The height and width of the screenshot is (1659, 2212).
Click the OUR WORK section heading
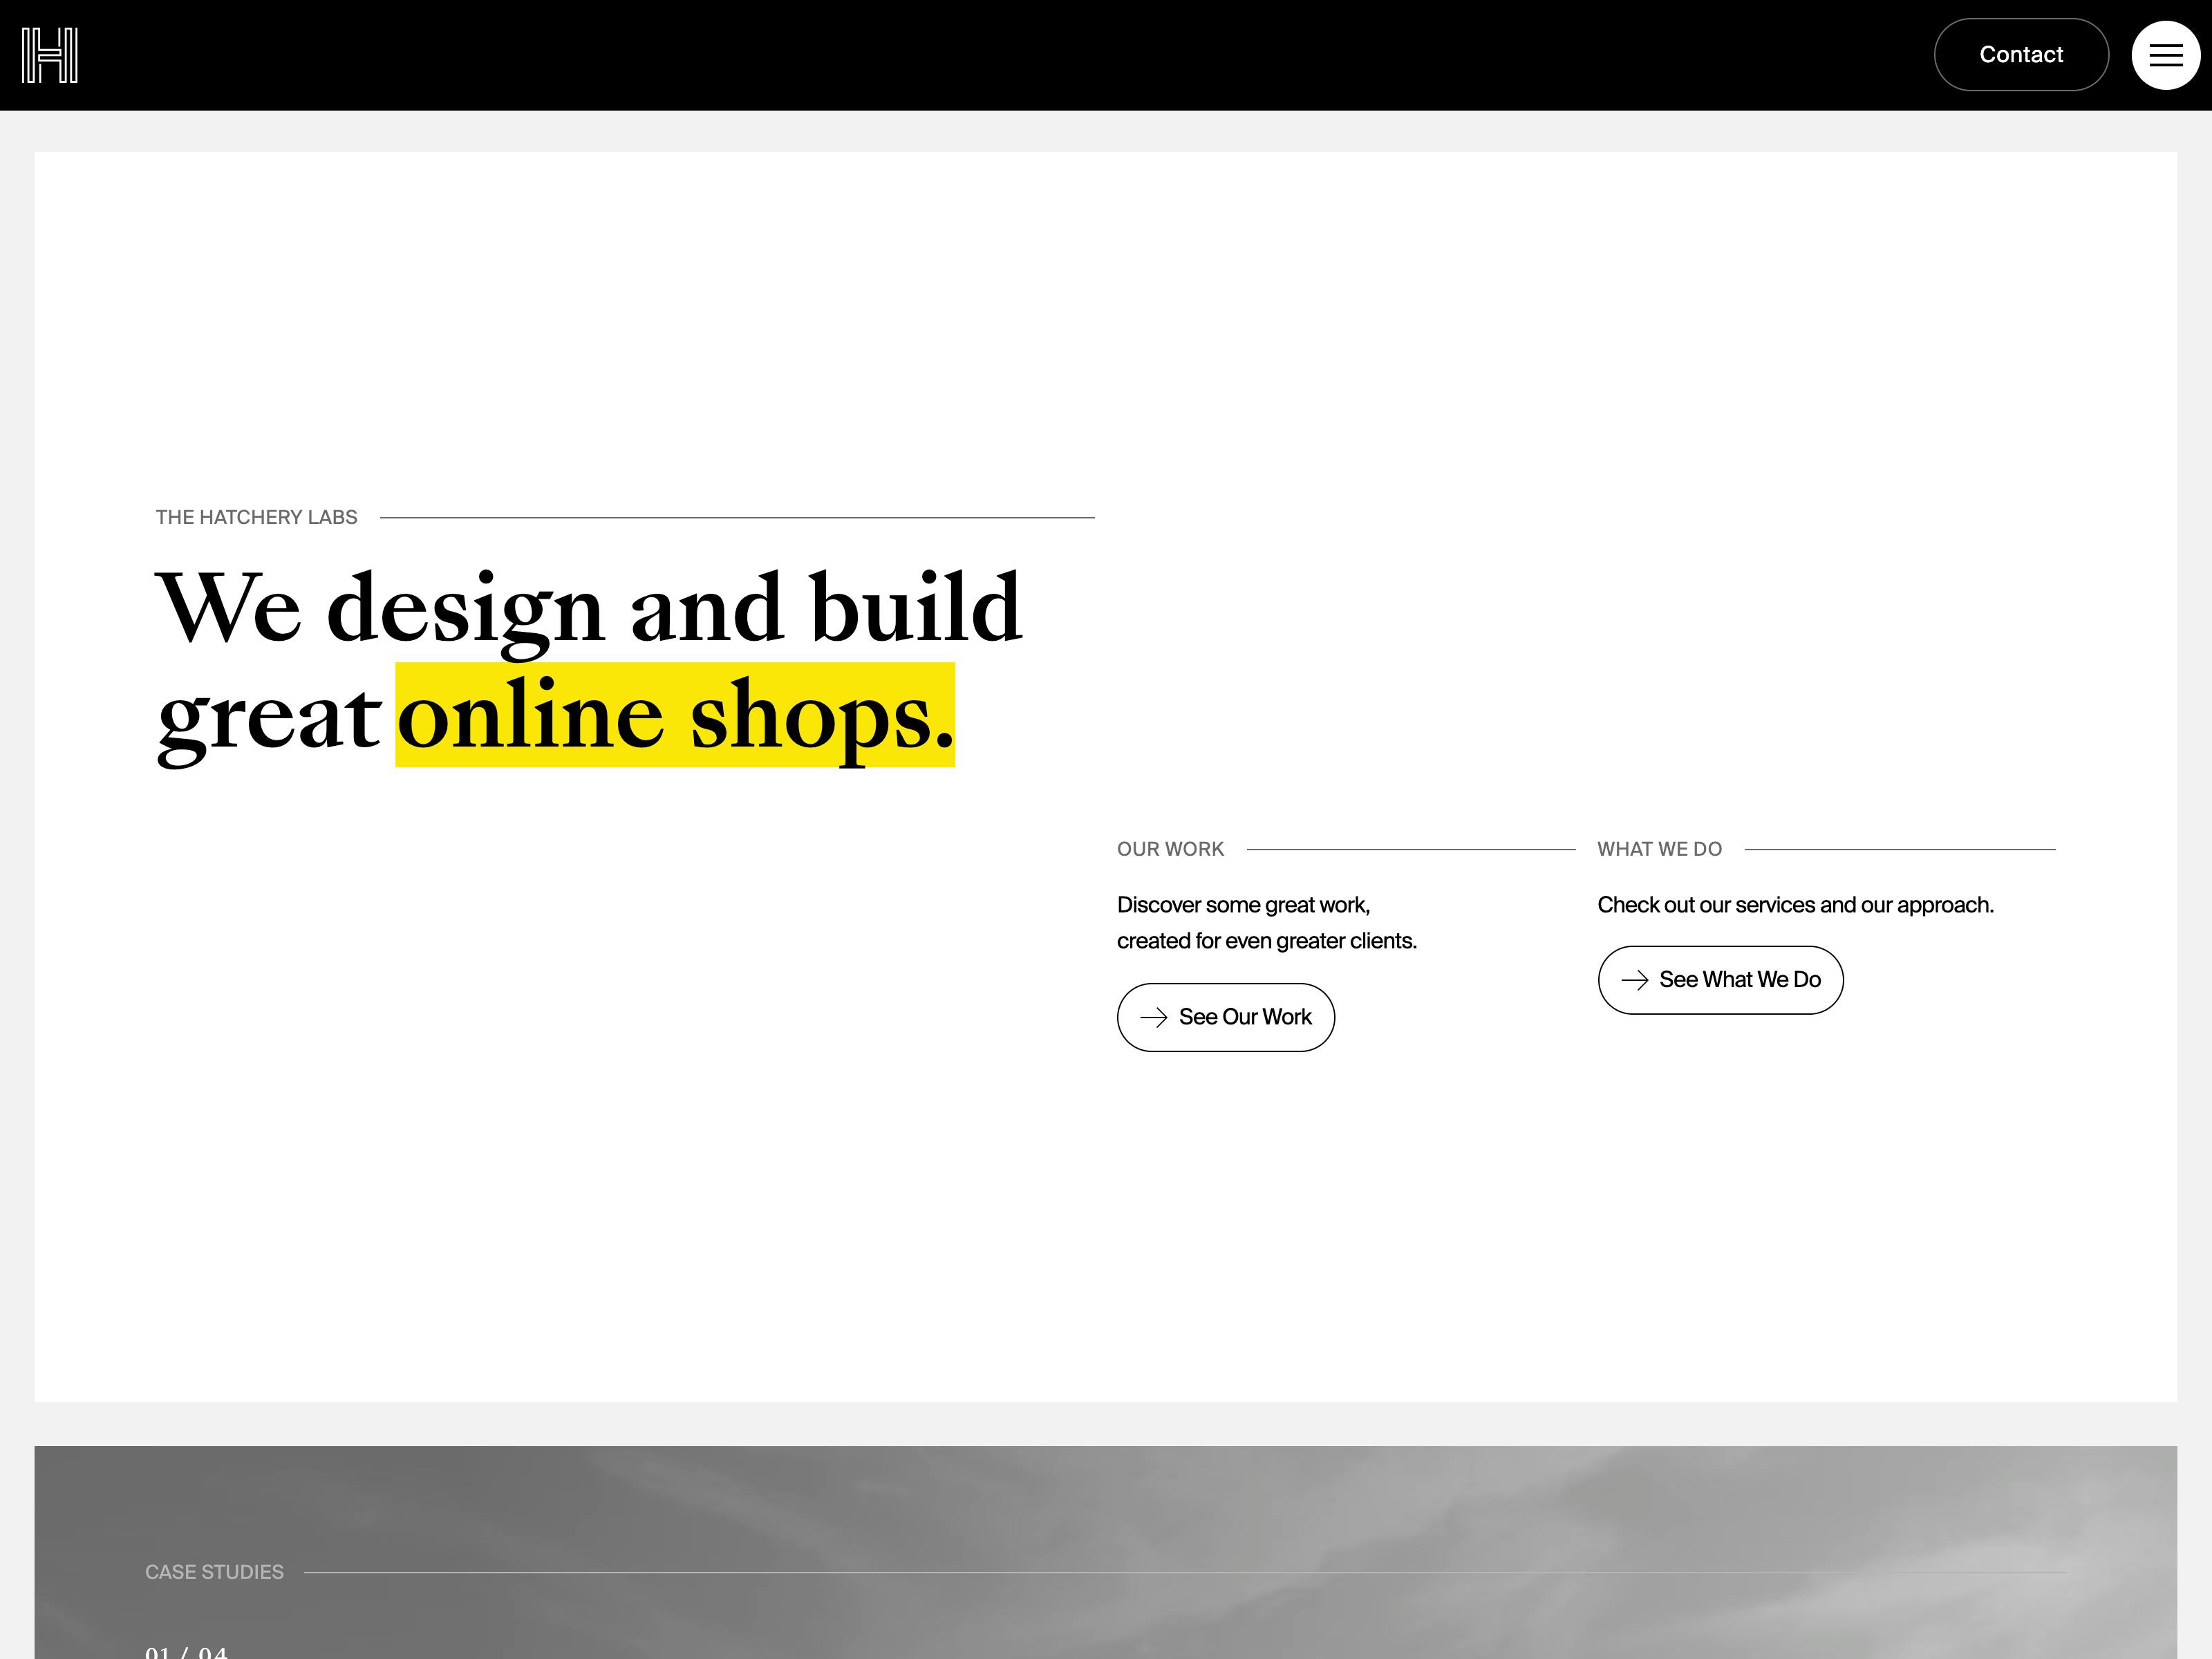tap(1170, 849)
